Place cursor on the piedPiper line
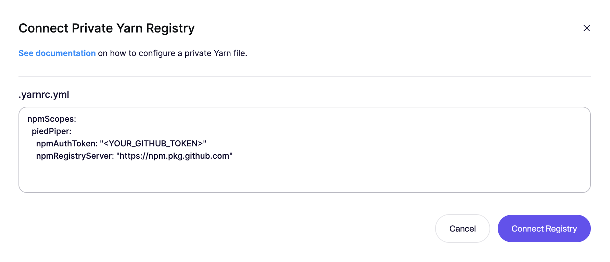The height and width of the screenshot is (262, 610). pos(51,131)
